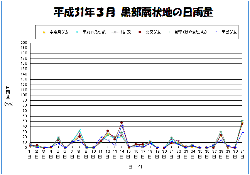Click the yellow triangle marker in the legend
The image size is (250, 175).
[44, 32]
